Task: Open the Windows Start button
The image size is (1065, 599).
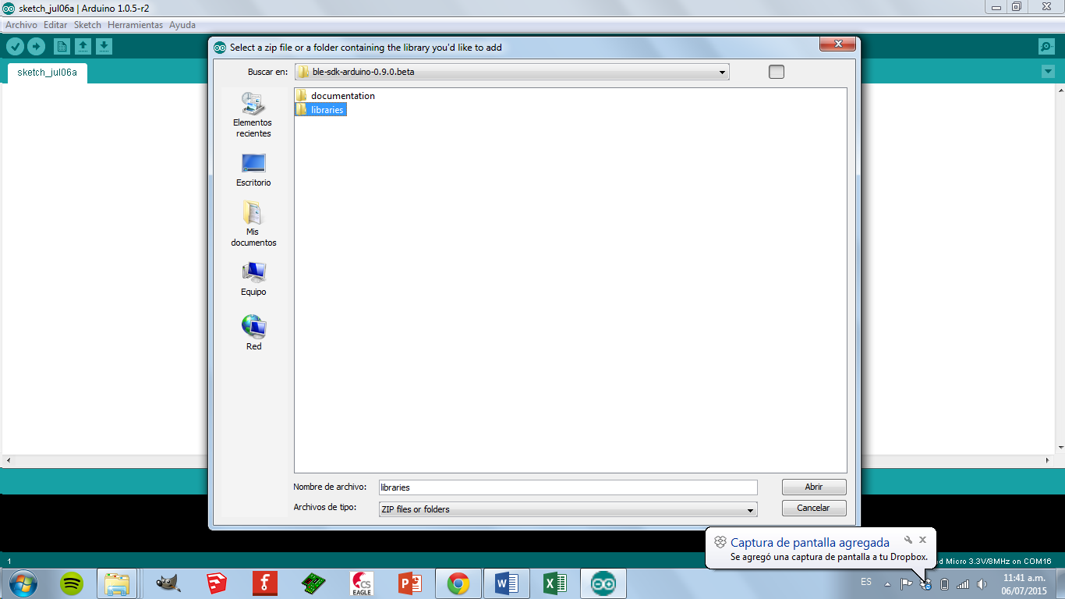Action: pyautogui.click(x=22, y=583)
